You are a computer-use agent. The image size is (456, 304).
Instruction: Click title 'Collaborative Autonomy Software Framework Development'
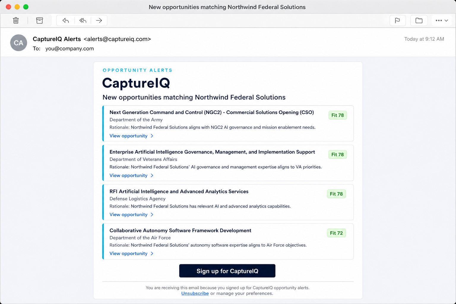tap(180, 230)
